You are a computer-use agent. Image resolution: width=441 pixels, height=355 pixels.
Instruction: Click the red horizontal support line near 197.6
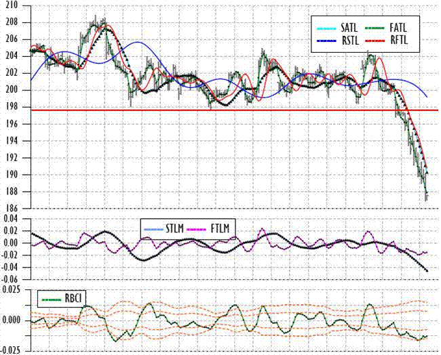click(x=235, y=110)
